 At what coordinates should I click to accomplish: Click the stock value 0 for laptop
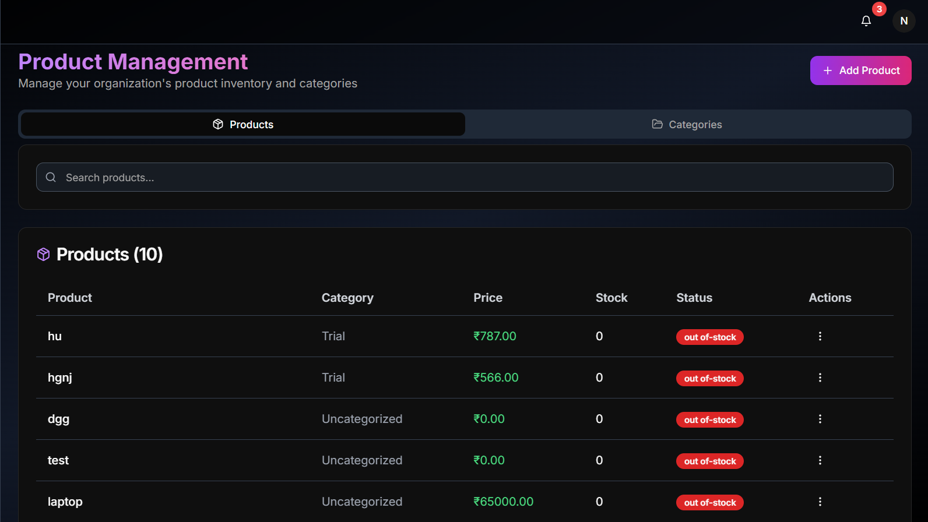click(599, 502)
